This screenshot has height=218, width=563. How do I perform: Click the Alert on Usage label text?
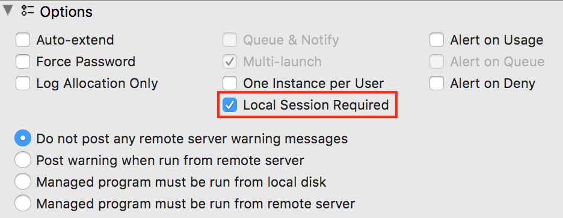(x=497, y=40)
